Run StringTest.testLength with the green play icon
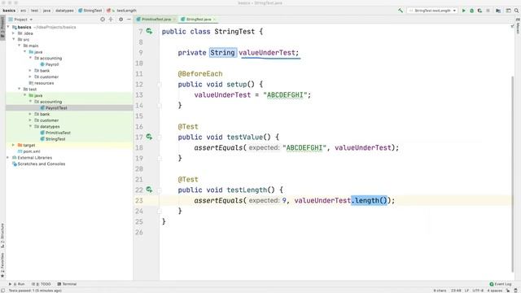The image size is (521, 293). click(463, 11)
